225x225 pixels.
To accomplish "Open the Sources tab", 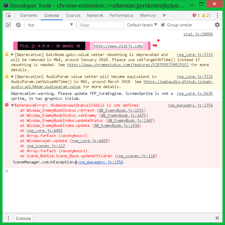I will (73, 15).
